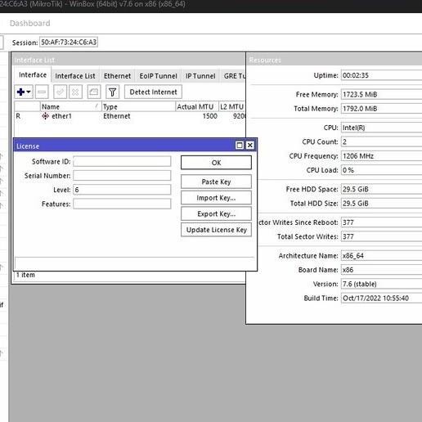Click the Build Time value
Screen dimensions: 422x422
381,299
